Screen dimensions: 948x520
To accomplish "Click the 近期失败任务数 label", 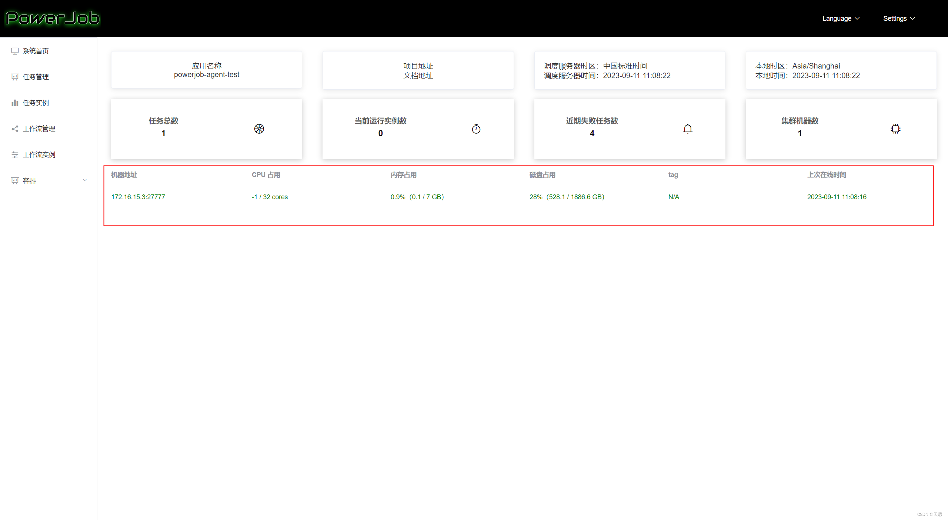I will pos(592,121).
